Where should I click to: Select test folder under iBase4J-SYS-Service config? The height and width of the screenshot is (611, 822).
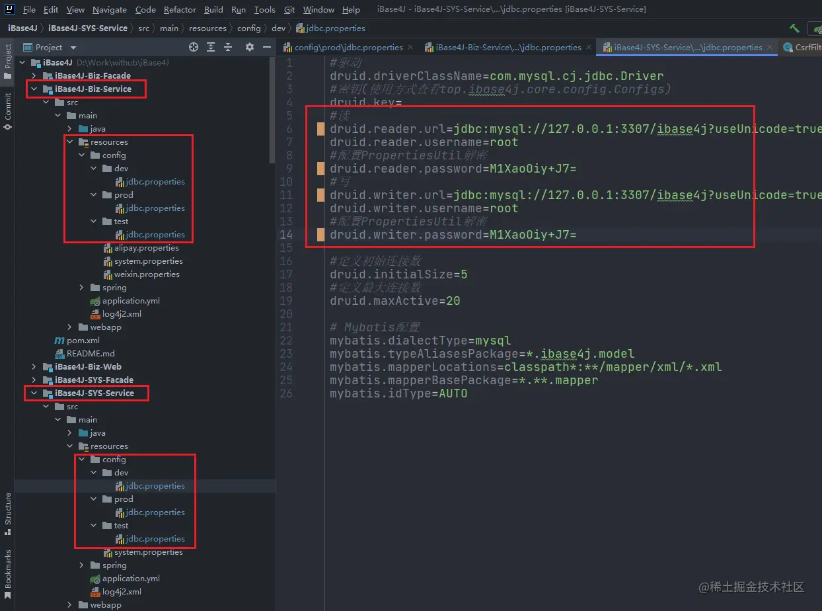tap(121, 526)
